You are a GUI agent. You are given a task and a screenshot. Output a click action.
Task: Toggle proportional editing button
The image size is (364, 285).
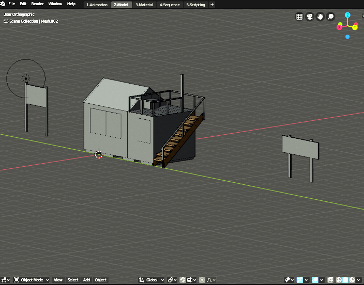[x=202, y=280]
